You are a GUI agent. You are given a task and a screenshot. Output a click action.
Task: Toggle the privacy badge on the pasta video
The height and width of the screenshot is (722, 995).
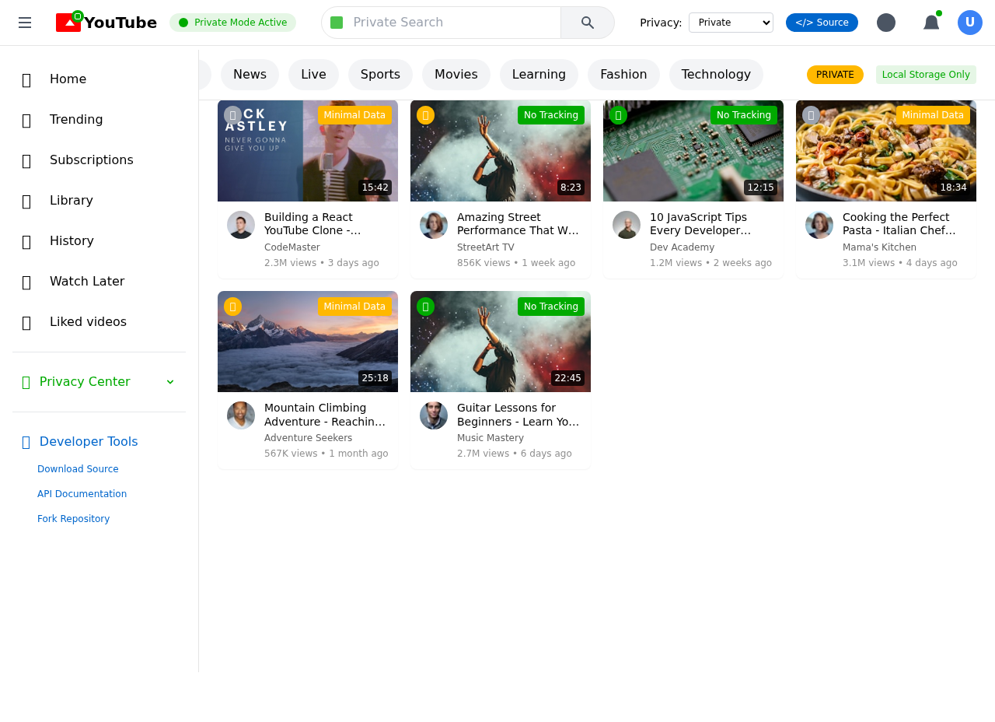pos(932,114)
